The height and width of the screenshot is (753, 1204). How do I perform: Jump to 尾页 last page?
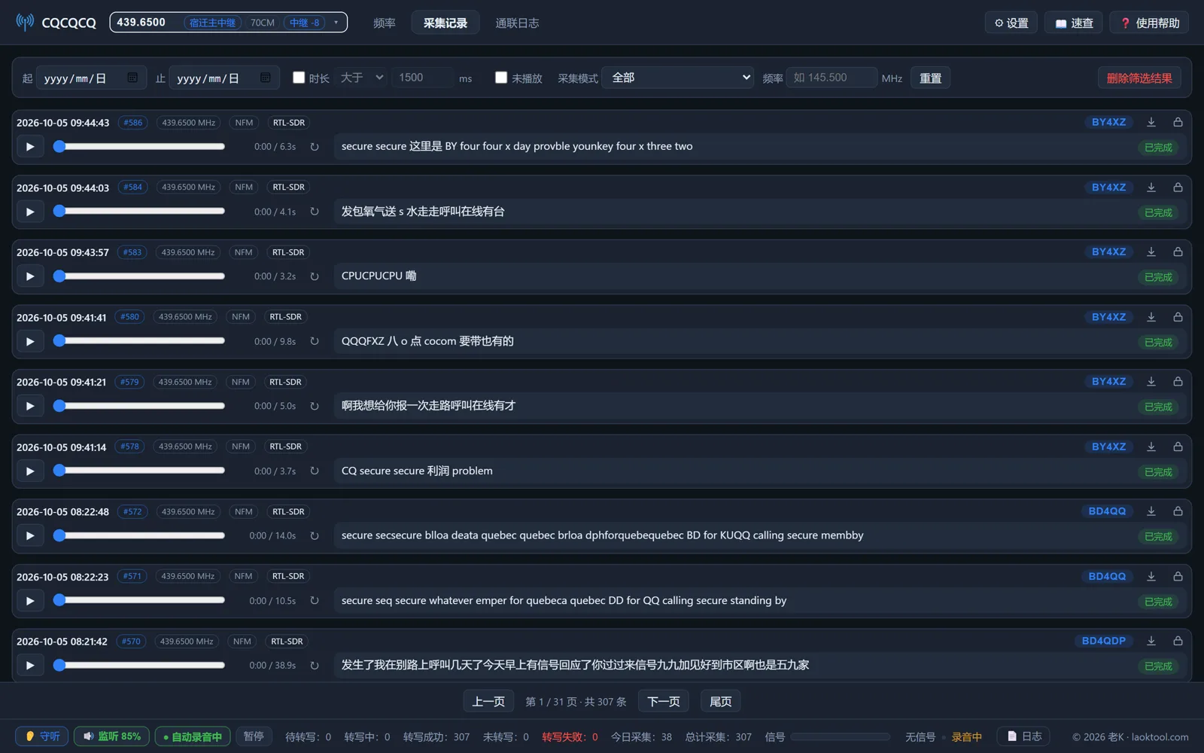pos(721,702)
